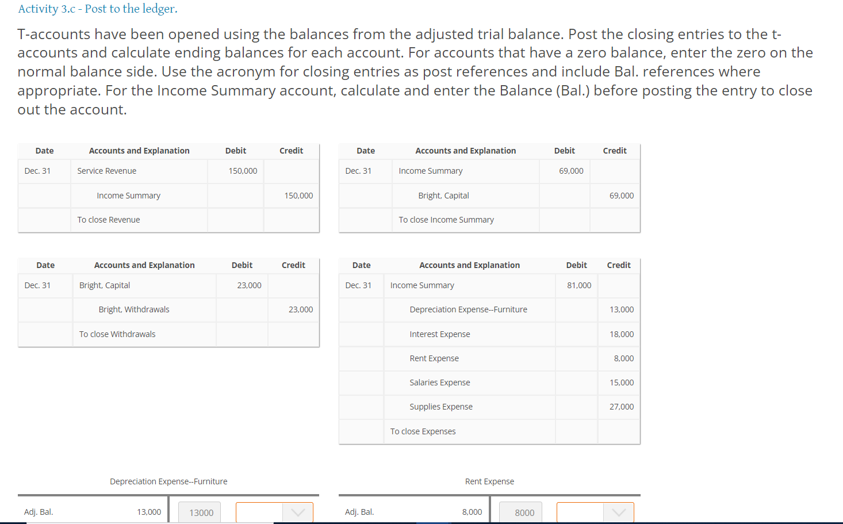843x524 pixels.
Task: Click the 'To close Withdrawals' explanation cell
Action: tap(117, 334)
